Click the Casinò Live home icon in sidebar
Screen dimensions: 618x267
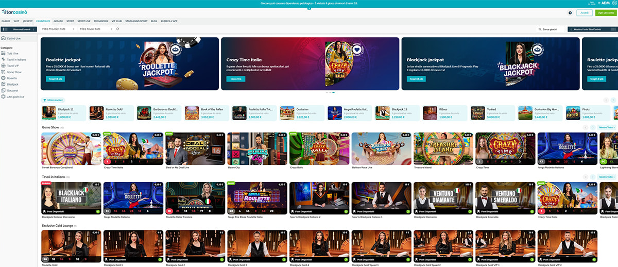click(x=4, y=38)
